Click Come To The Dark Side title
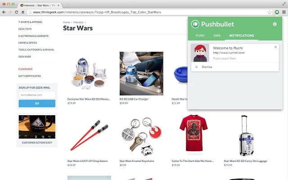The image size is (288, 180). (193, 161)
